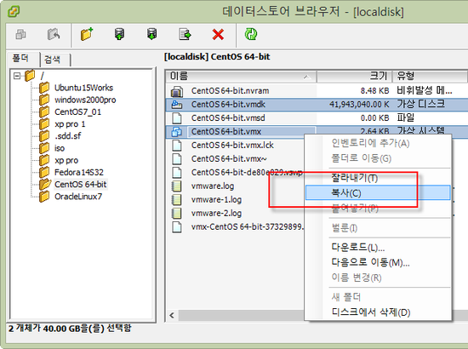468x349 pixels.
Task: Choose 다운로드(L)... in the context menu
Action: click(x=378, y=247)
